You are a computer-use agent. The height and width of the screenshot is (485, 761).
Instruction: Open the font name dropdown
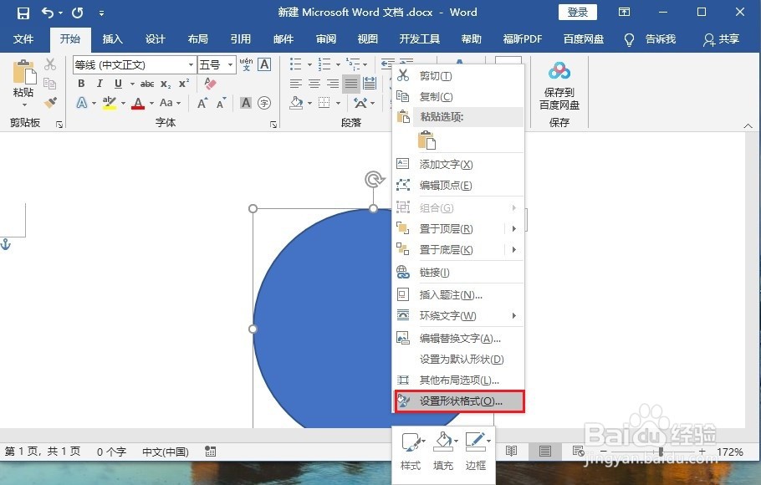[192, 64]
